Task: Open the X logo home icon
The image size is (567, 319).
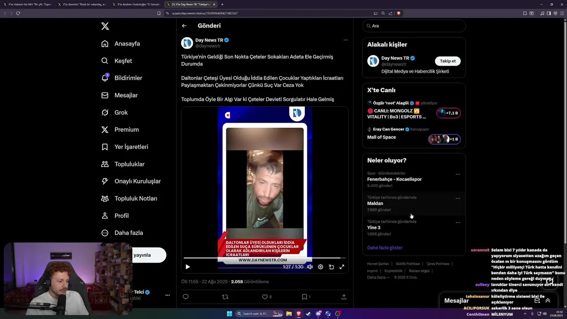Action: click(x=105, y=26)
